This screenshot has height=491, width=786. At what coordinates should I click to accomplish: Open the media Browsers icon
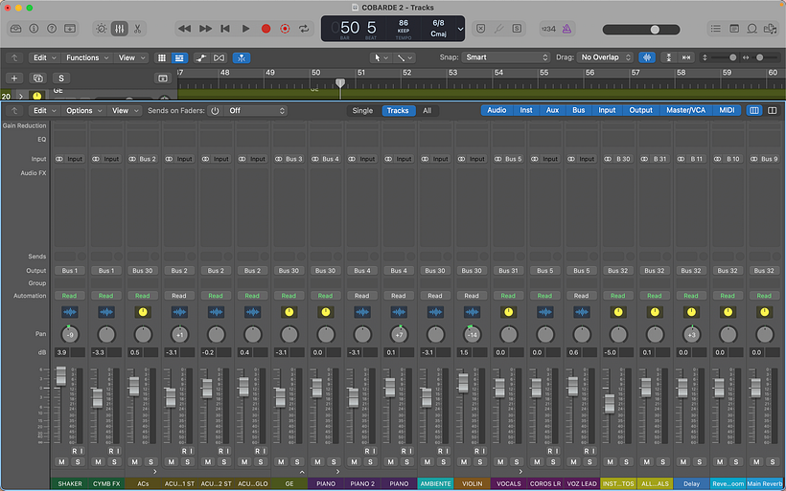tap(770, 29)
